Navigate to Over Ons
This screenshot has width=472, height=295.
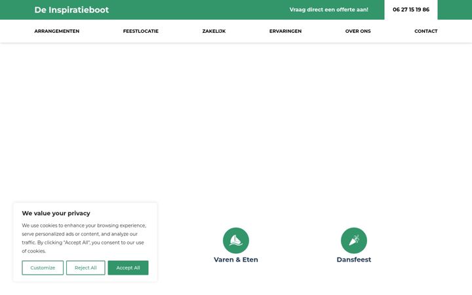[x=358, y=31]
